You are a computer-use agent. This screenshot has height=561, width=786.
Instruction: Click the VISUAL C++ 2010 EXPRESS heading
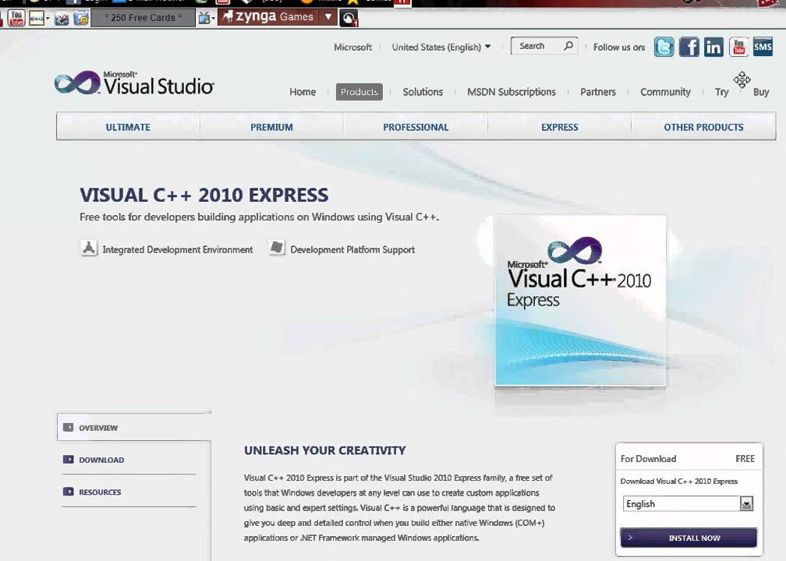tap(204, 195)
